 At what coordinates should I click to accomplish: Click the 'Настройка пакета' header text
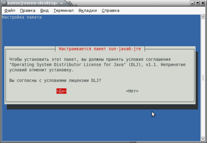click(x=22, y=17)
